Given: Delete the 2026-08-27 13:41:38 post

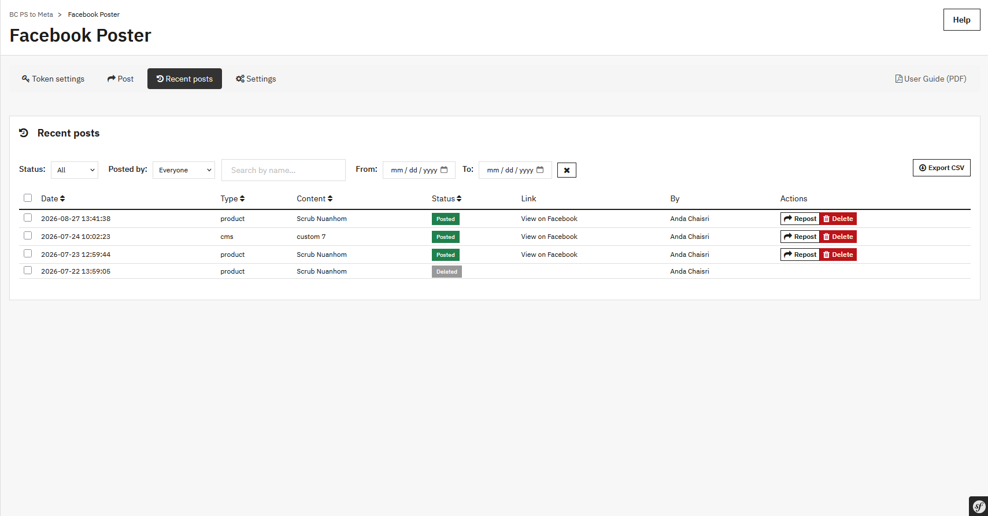Looking at the screenshot, I should pyautogui.click(x=838, y=219).
